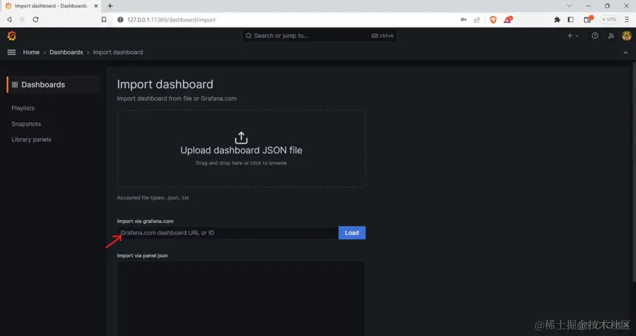Open the hamburger navigation menu
The width and height of the screenshot is (636, 336).
11,52
